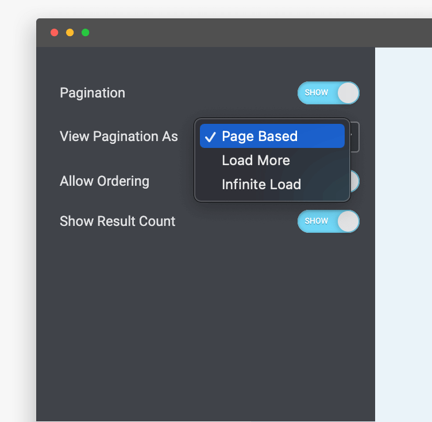Click the checkmark beside Page Based
Image resolution: width=432 pixels, height=422 pixels.
pos(210,136)
